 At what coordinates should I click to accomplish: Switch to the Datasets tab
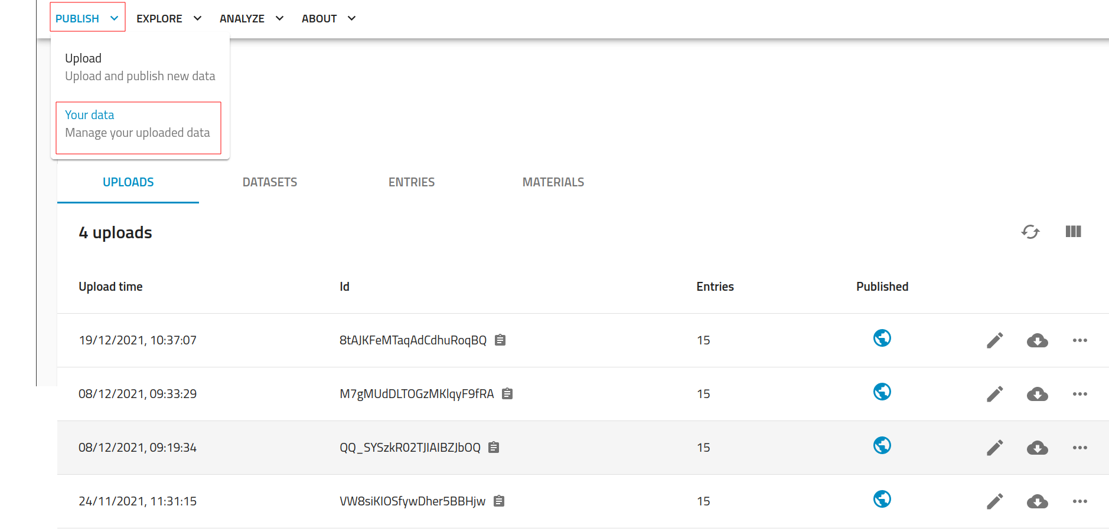(x=270, y=182)
